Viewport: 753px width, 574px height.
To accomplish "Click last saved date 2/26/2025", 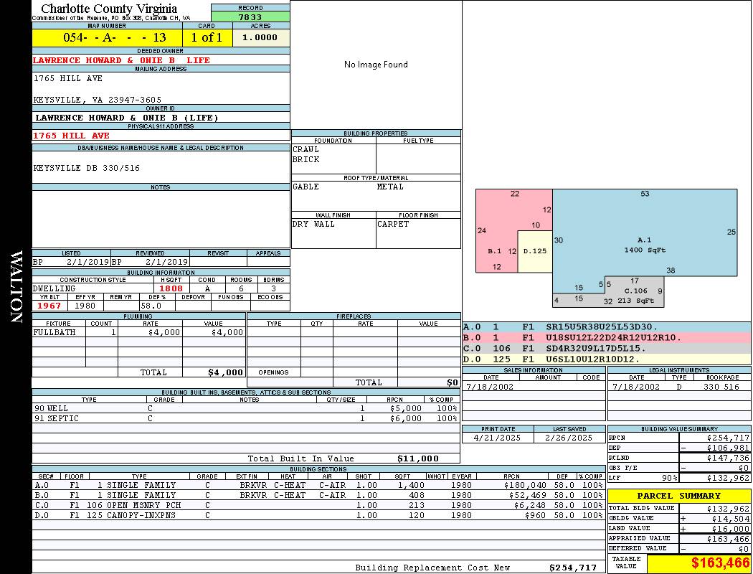I will [x=569, y=438].
